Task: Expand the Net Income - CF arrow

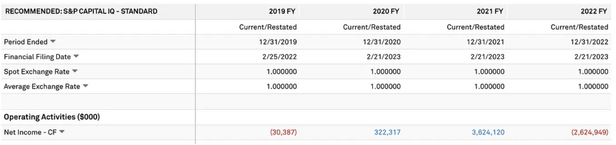Action: pos(62,132)
